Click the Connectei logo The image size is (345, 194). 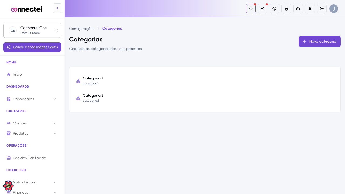click(26, 9)
